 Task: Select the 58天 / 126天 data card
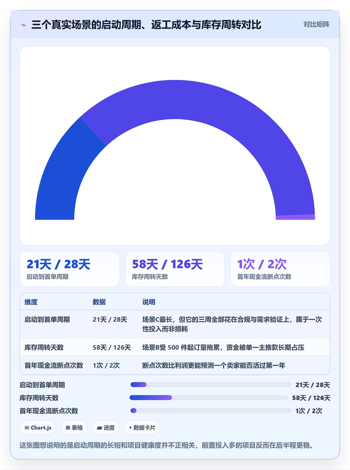175,269
